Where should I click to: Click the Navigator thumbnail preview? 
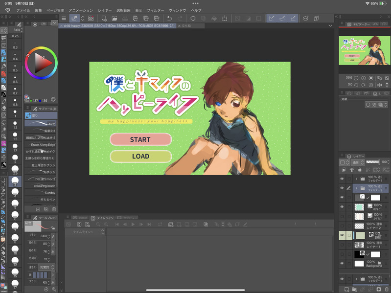click(x=364, y=50)
